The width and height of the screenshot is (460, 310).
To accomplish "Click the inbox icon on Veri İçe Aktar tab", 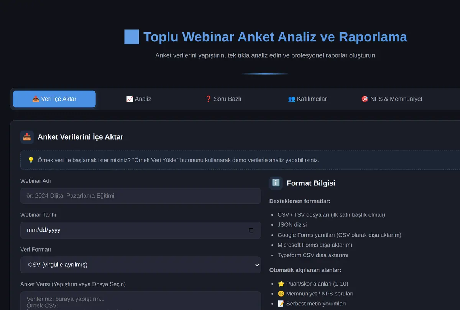I will tap(35, 99).
